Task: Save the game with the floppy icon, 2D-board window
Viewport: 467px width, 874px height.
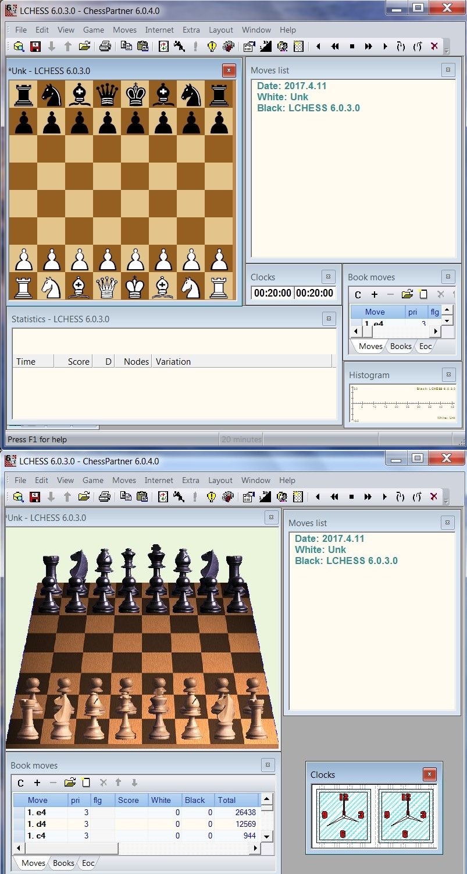Action: (x=35, y=47)
